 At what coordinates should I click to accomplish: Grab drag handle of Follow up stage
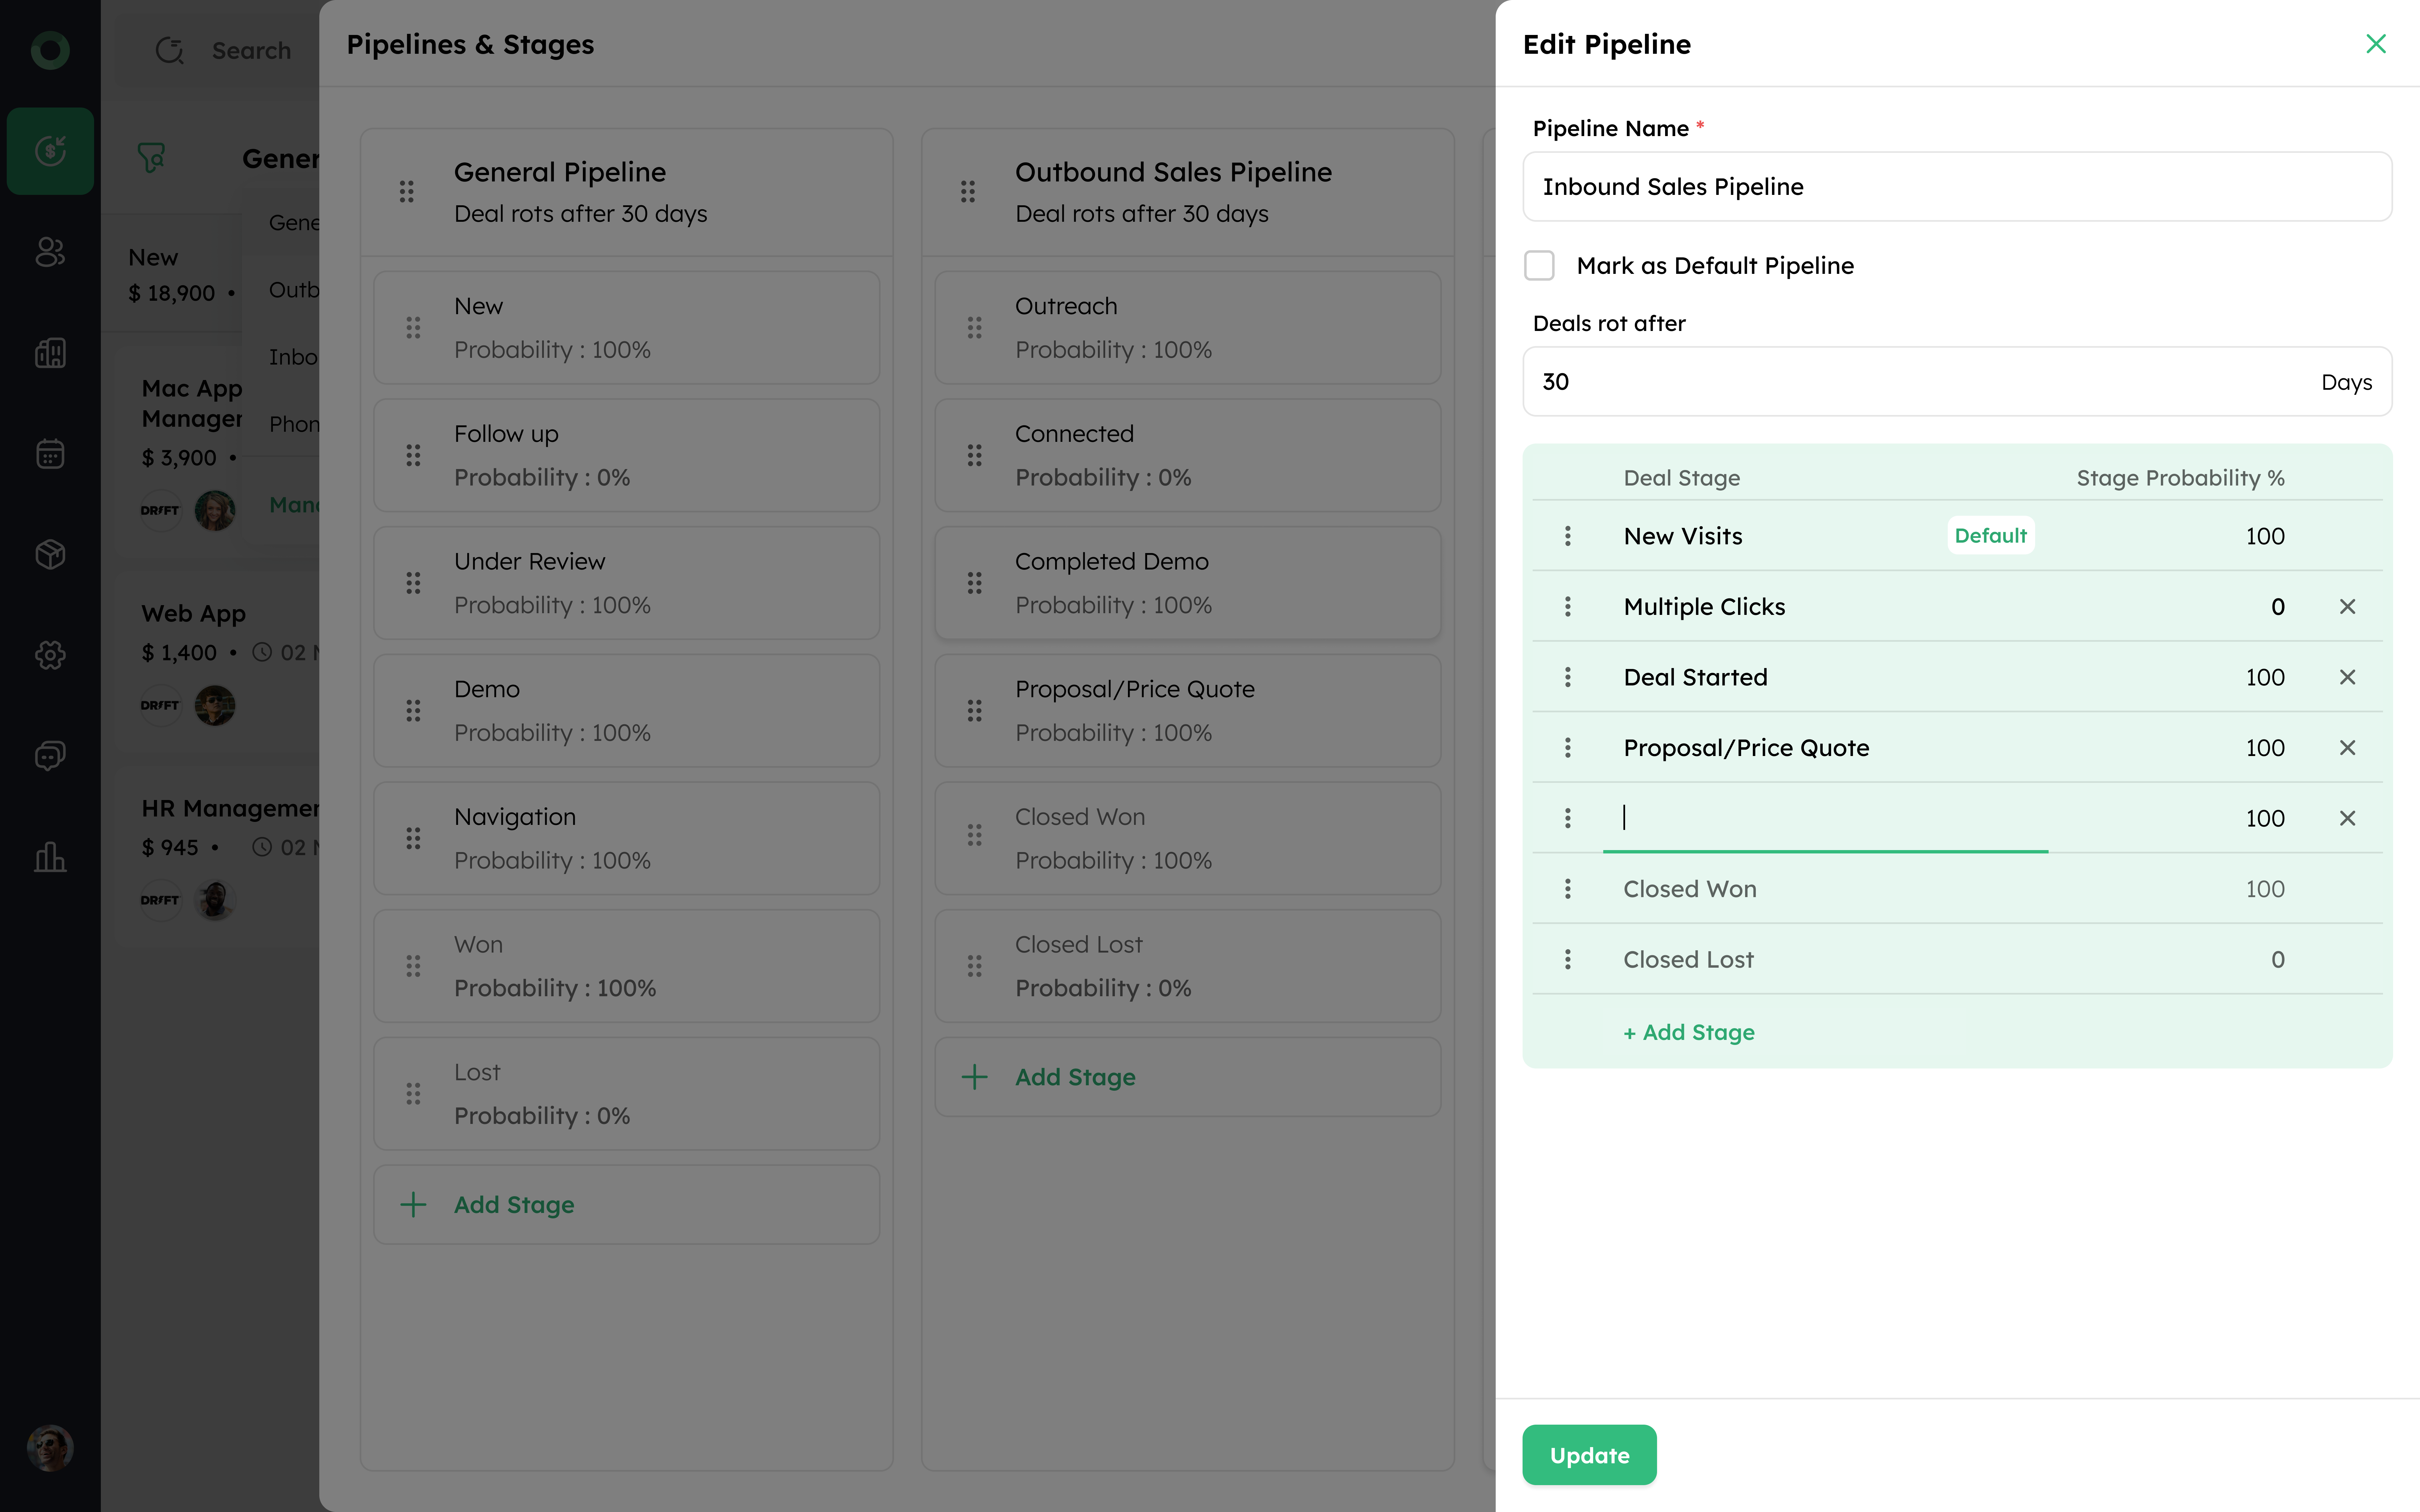pyautogui.click(x=413, y=456)
